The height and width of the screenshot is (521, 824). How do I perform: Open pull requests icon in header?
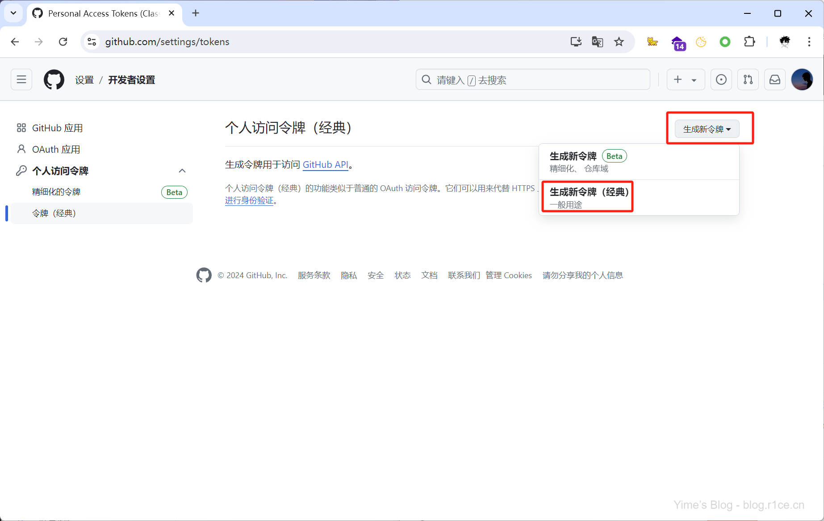[x=748, y=80]
